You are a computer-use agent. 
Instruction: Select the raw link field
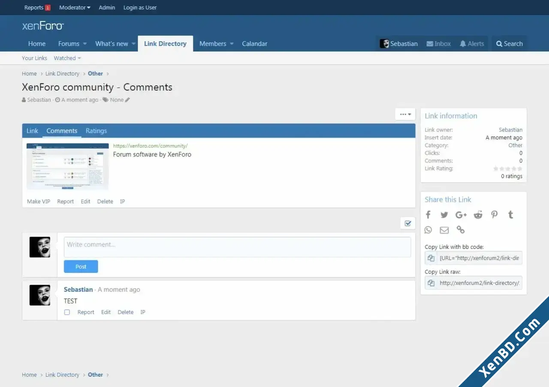(480, 283)
